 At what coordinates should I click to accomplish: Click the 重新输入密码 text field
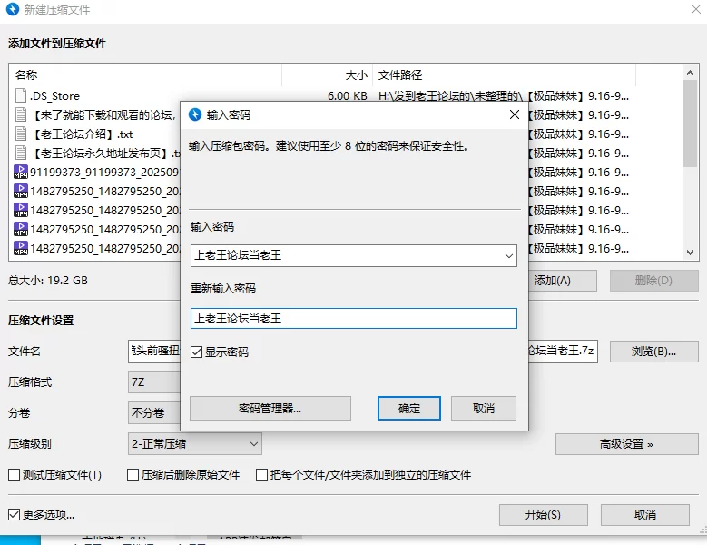pos(354,319)
